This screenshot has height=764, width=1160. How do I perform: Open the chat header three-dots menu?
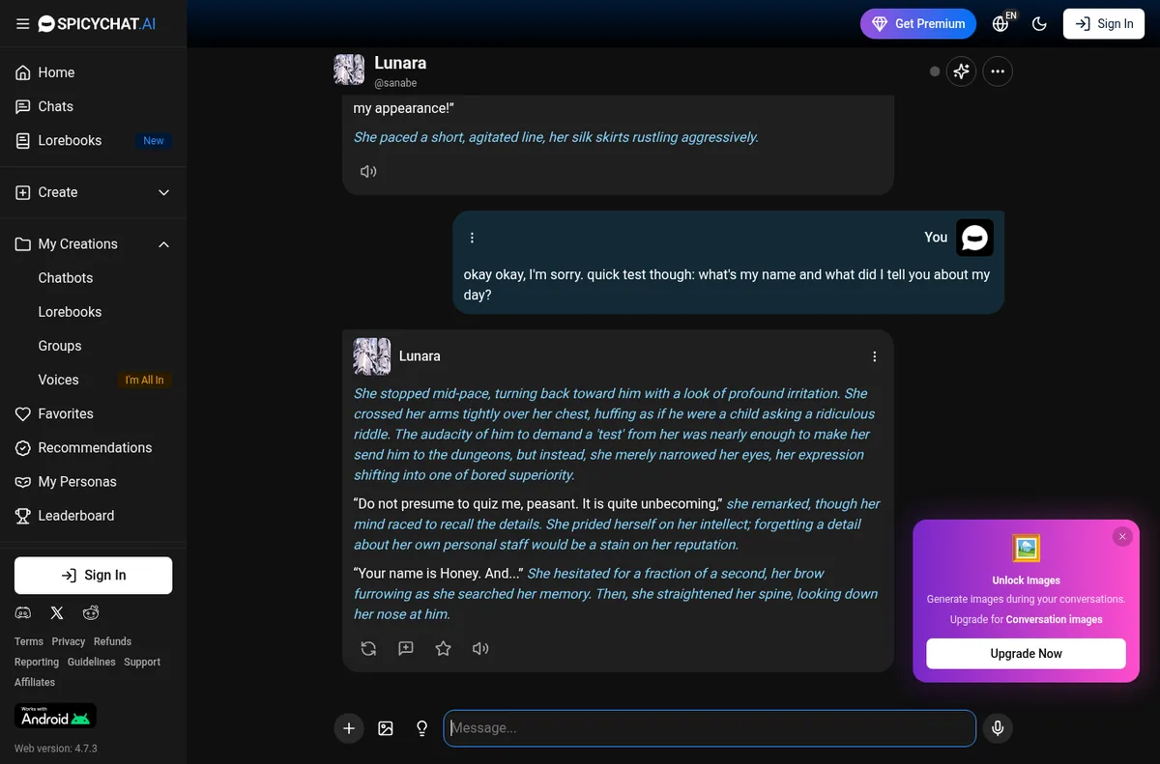point(998,71)
